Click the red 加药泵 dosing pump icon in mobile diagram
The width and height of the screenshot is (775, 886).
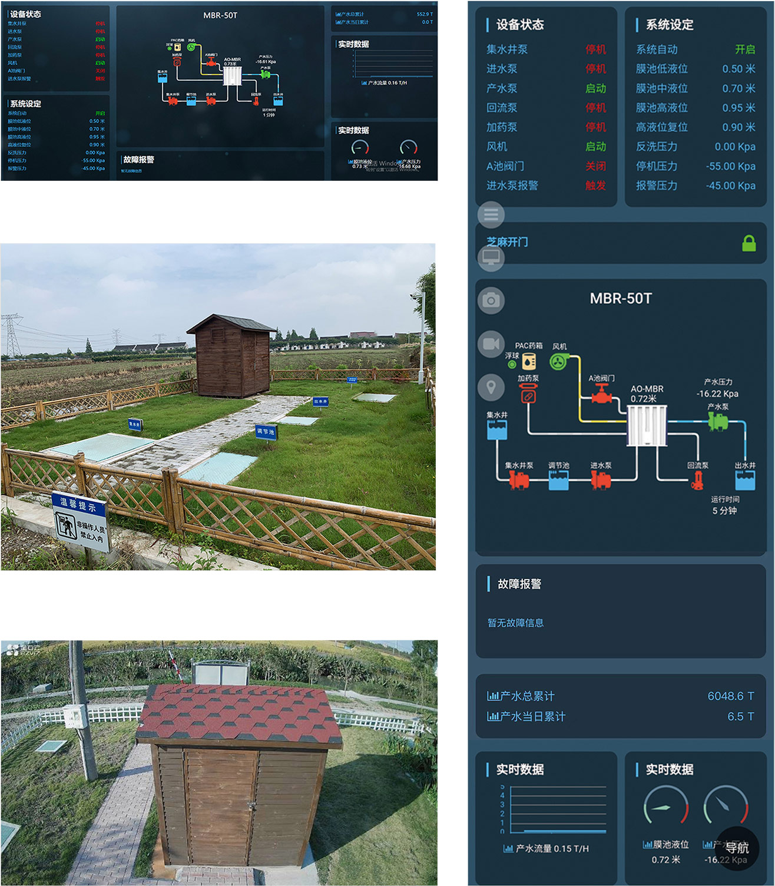tap(528, 394)
